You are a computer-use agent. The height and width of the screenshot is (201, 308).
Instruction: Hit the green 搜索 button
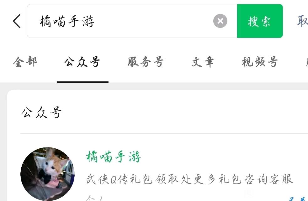tap(260, 21)
